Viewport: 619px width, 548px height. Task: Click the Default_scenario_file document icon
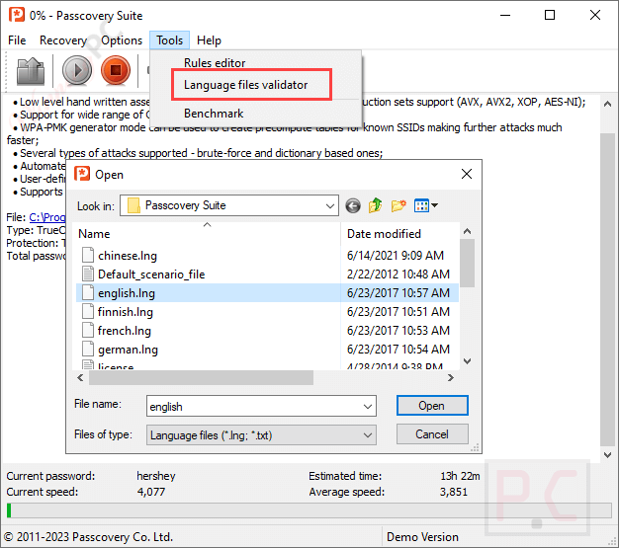88,274
